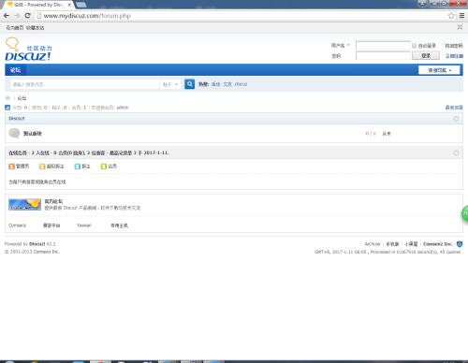Select the 论坛 navigation tab
Image resolution: width=468 pixels, height=363 pixels.
(x=15, y=70)
